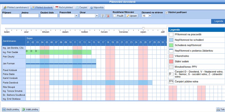The height and width of the screenshot is (112, 225).
Task: Apply filter using the funnel icon
Action: (102, 16)
